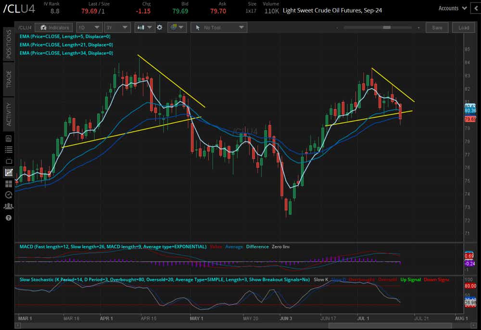Open the 1D timeframe dropdown
The width and height of the screenshot is (481, 330).
89,27
